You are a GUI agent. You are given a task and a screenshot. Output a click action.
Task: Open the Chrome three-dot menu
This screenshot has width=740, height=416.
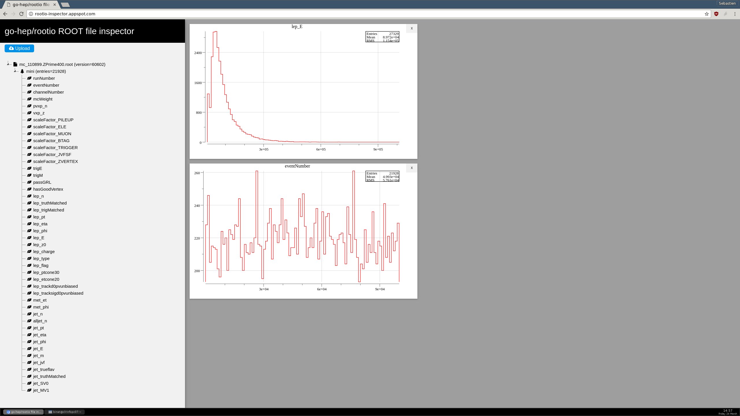735,14
